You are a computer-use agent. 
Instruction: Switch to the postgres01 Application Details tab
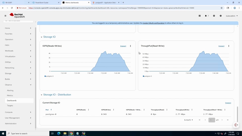click(x=106, y=3)
